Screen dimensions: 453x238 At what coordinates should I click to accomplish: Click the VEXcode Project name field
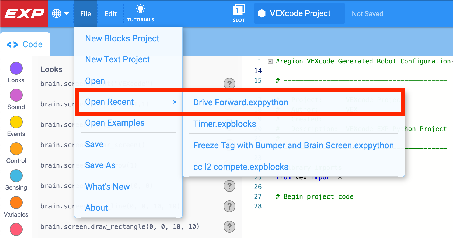click(299, 13)
